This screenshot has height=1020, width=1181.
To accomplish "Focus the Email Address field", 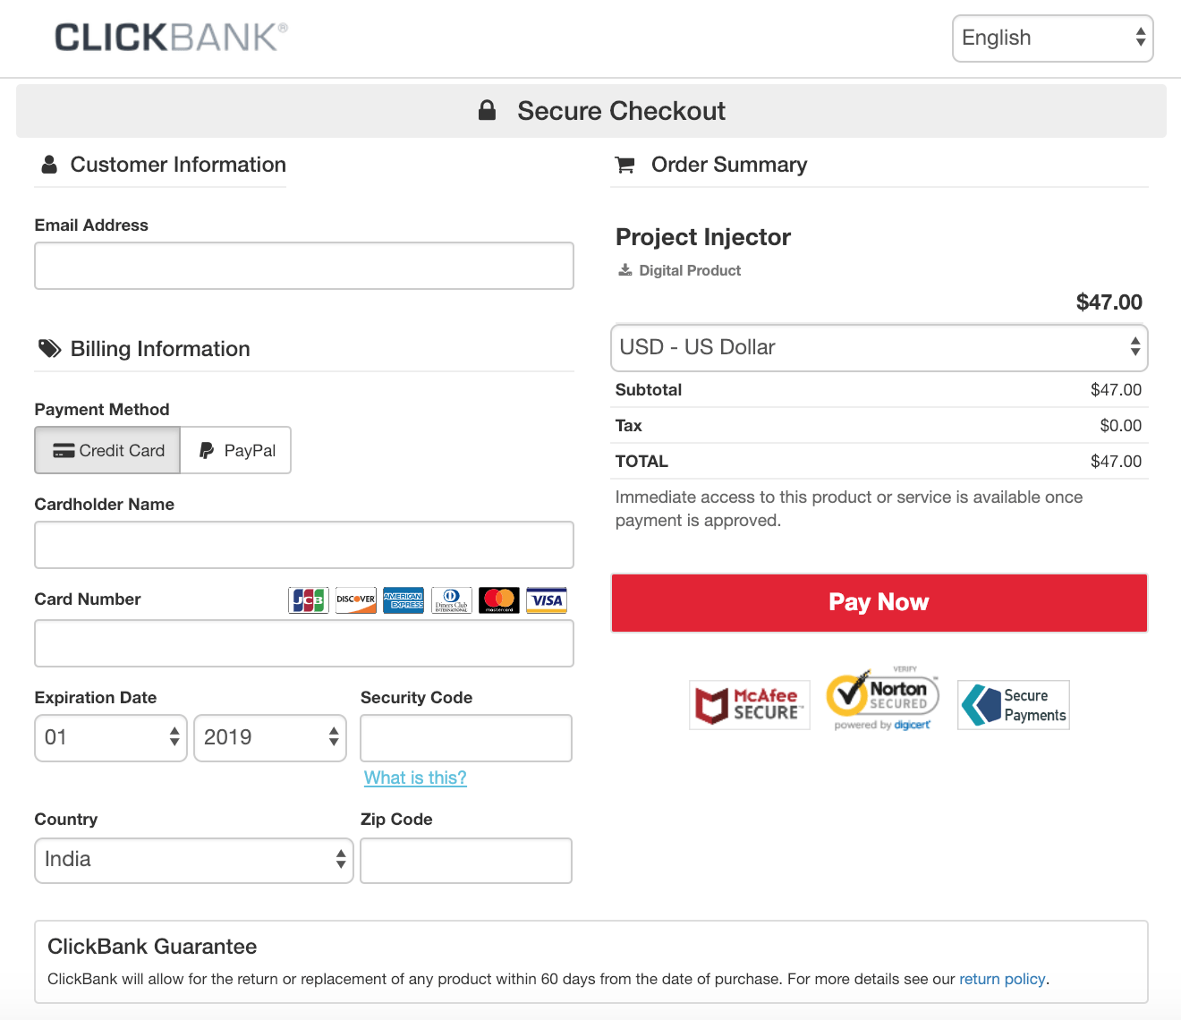I will [304, 266].
